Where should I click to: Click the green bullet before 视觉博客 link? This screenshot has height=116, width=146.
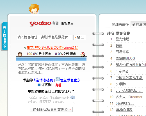click(25, 48)
